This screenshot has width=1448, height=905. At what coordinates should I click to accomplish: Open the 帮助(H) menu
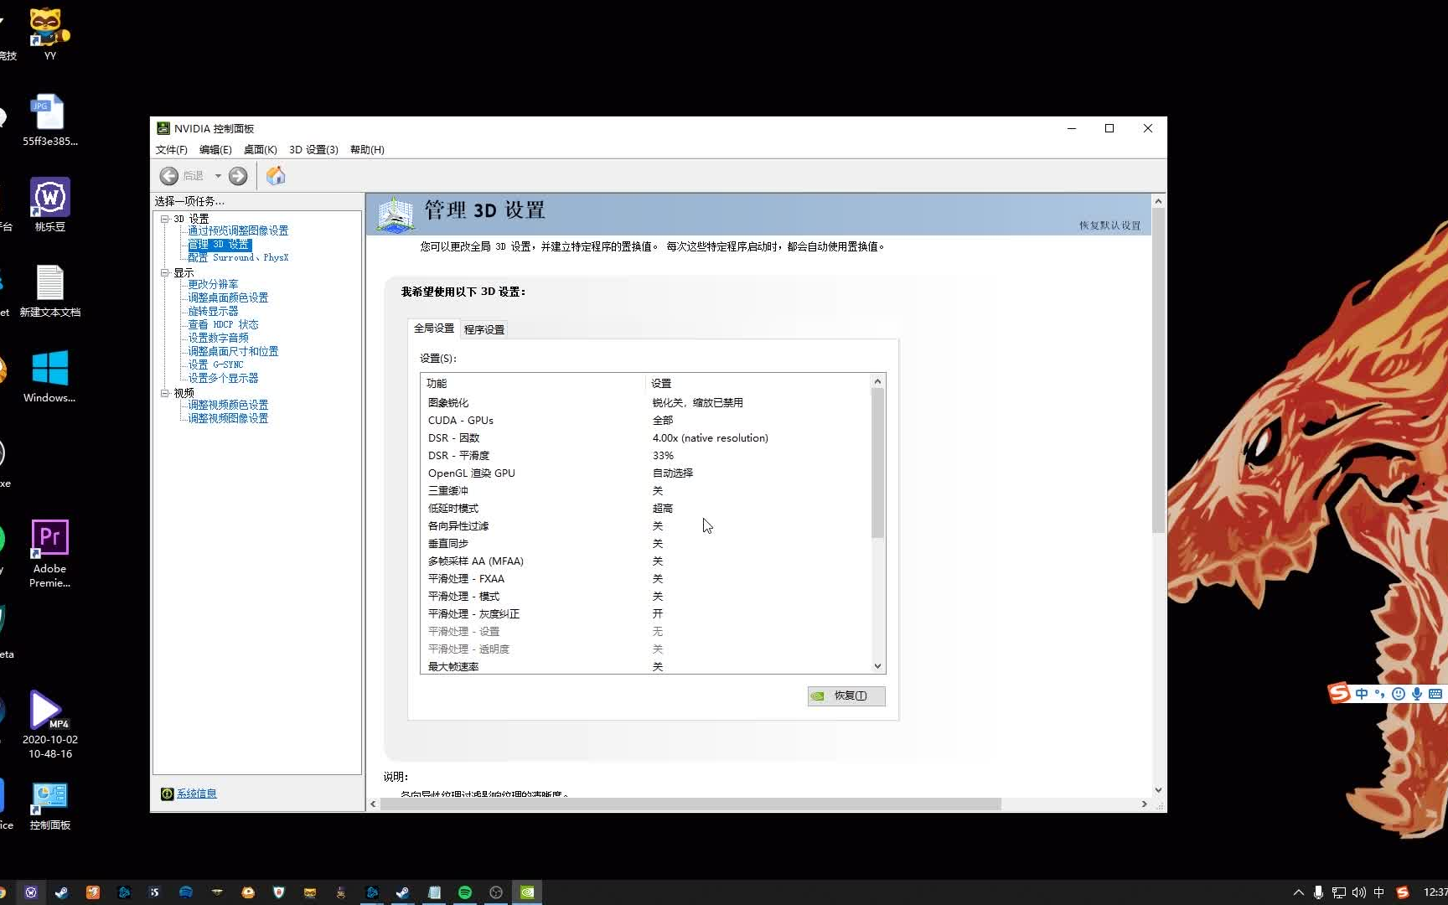tap(367, 150)
